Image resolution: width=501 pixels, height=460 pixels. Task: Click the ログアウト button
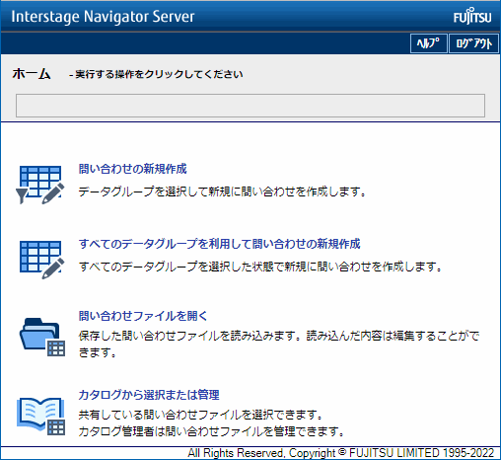[x=473, y=43]
